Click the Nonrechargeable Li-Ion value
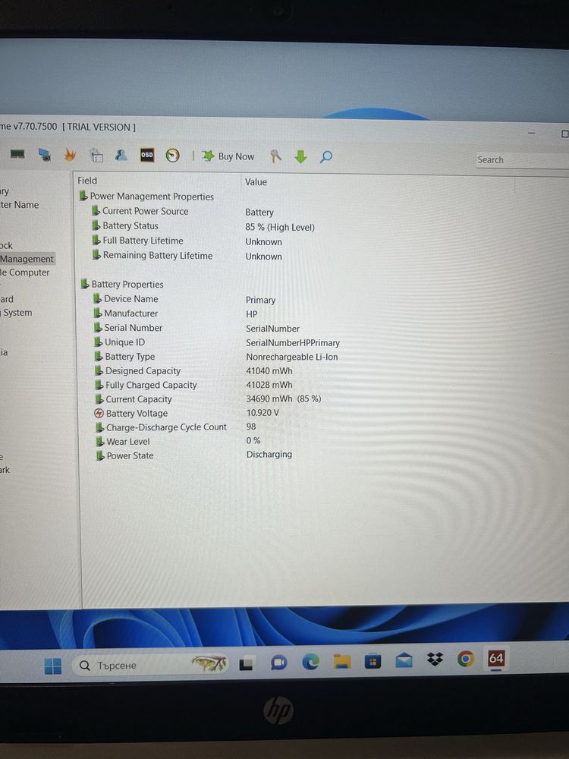 [x=292, y=357]
